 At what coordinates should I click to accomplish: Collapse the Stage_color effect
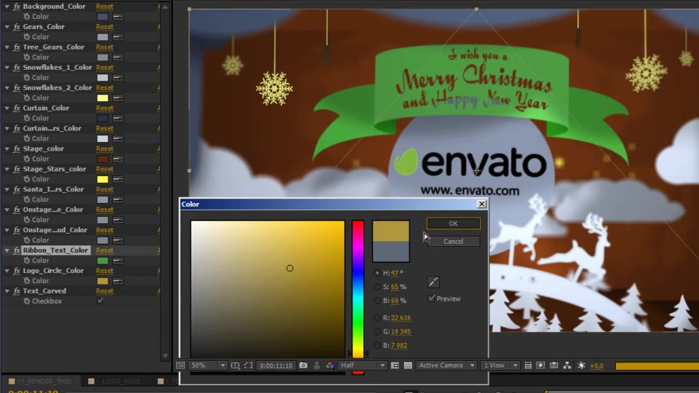point(7,148)
